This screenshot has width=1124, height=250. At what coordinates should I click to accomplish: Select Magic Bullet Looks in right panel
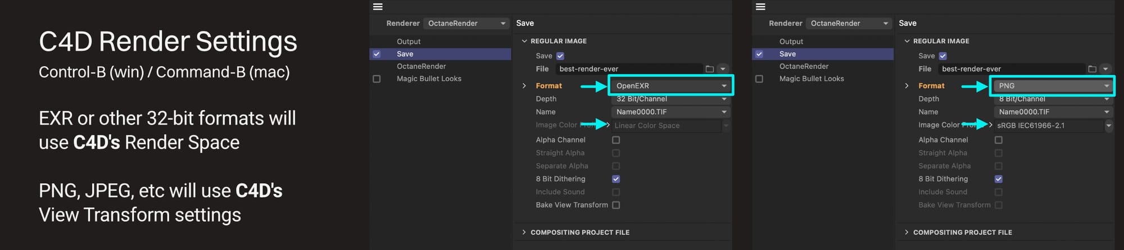click(x=812, y=79)
